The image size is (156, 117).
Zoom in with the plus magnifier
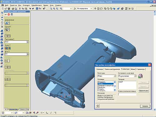(54, 9)
